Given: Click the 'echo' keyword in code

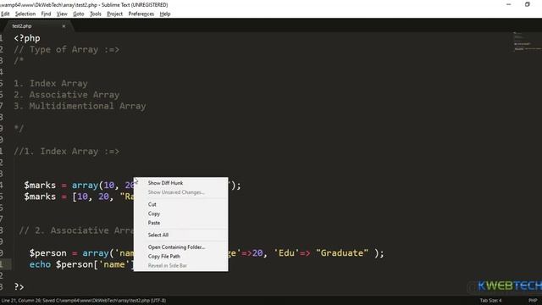Looking at the screenshot, I should coord(40,264).
